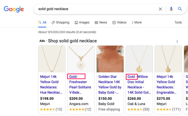Select the pearl pendant necklace thumbnail
This screenshot has width=188, height=116.
81,59
